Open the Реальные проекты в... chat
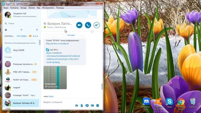201x113 pixels. [x=20, y=64]
